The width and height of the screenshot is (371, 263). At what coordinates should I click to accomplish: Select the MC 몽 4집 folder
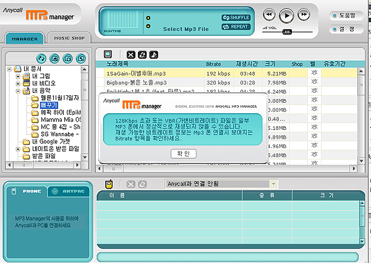61,127
